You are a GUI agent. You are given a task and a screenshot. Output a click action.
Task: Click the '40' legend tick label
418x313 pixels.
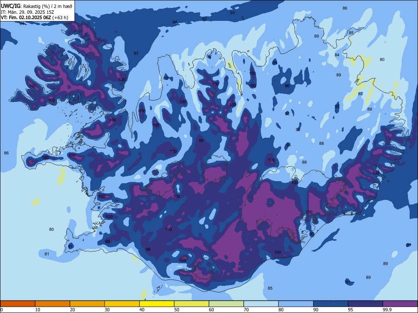pos(142,310)
